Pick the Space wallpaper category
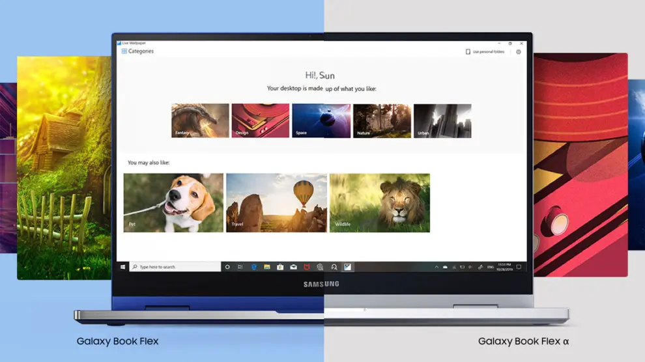This screenshot has height=362, width=645. (321, 121)
